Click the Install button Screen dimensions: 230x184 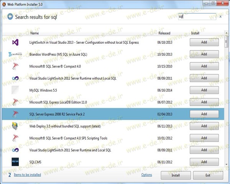coord(176,175)
